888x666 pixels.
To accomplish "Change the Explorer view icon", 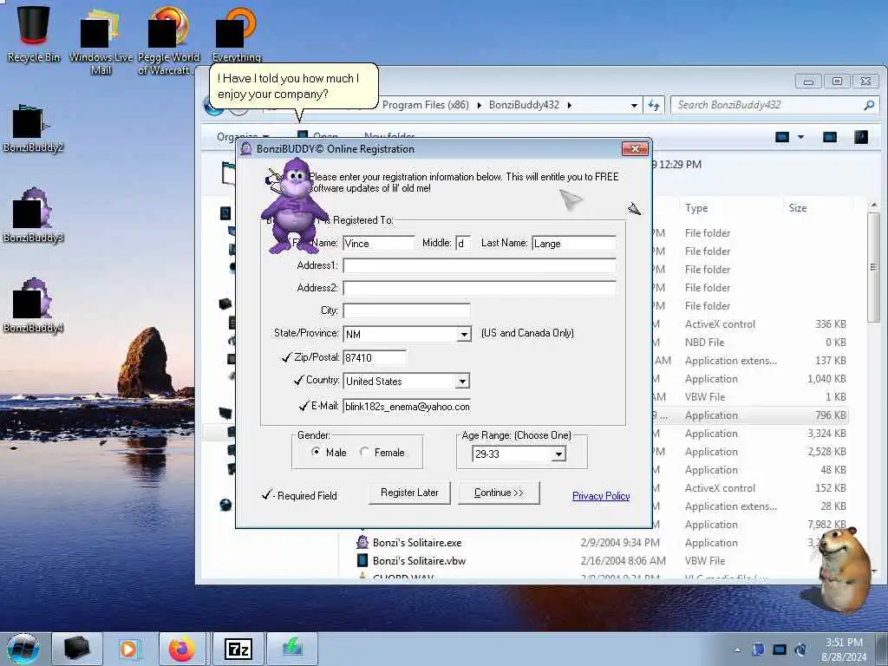I will [x=782, y=136].
